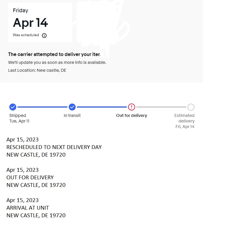The height and width of the screenshot is (228, 230).
Task: Click the OUT FOR DELIVERY tracking entry
Action: coord(36,178)
